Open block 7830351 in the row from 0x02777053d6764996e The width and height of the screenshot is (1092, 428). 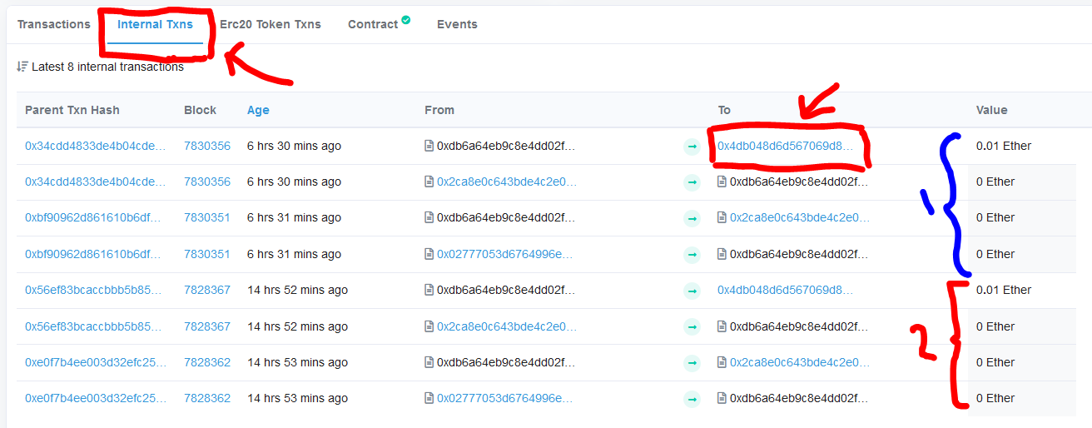[x=207, y=254]
